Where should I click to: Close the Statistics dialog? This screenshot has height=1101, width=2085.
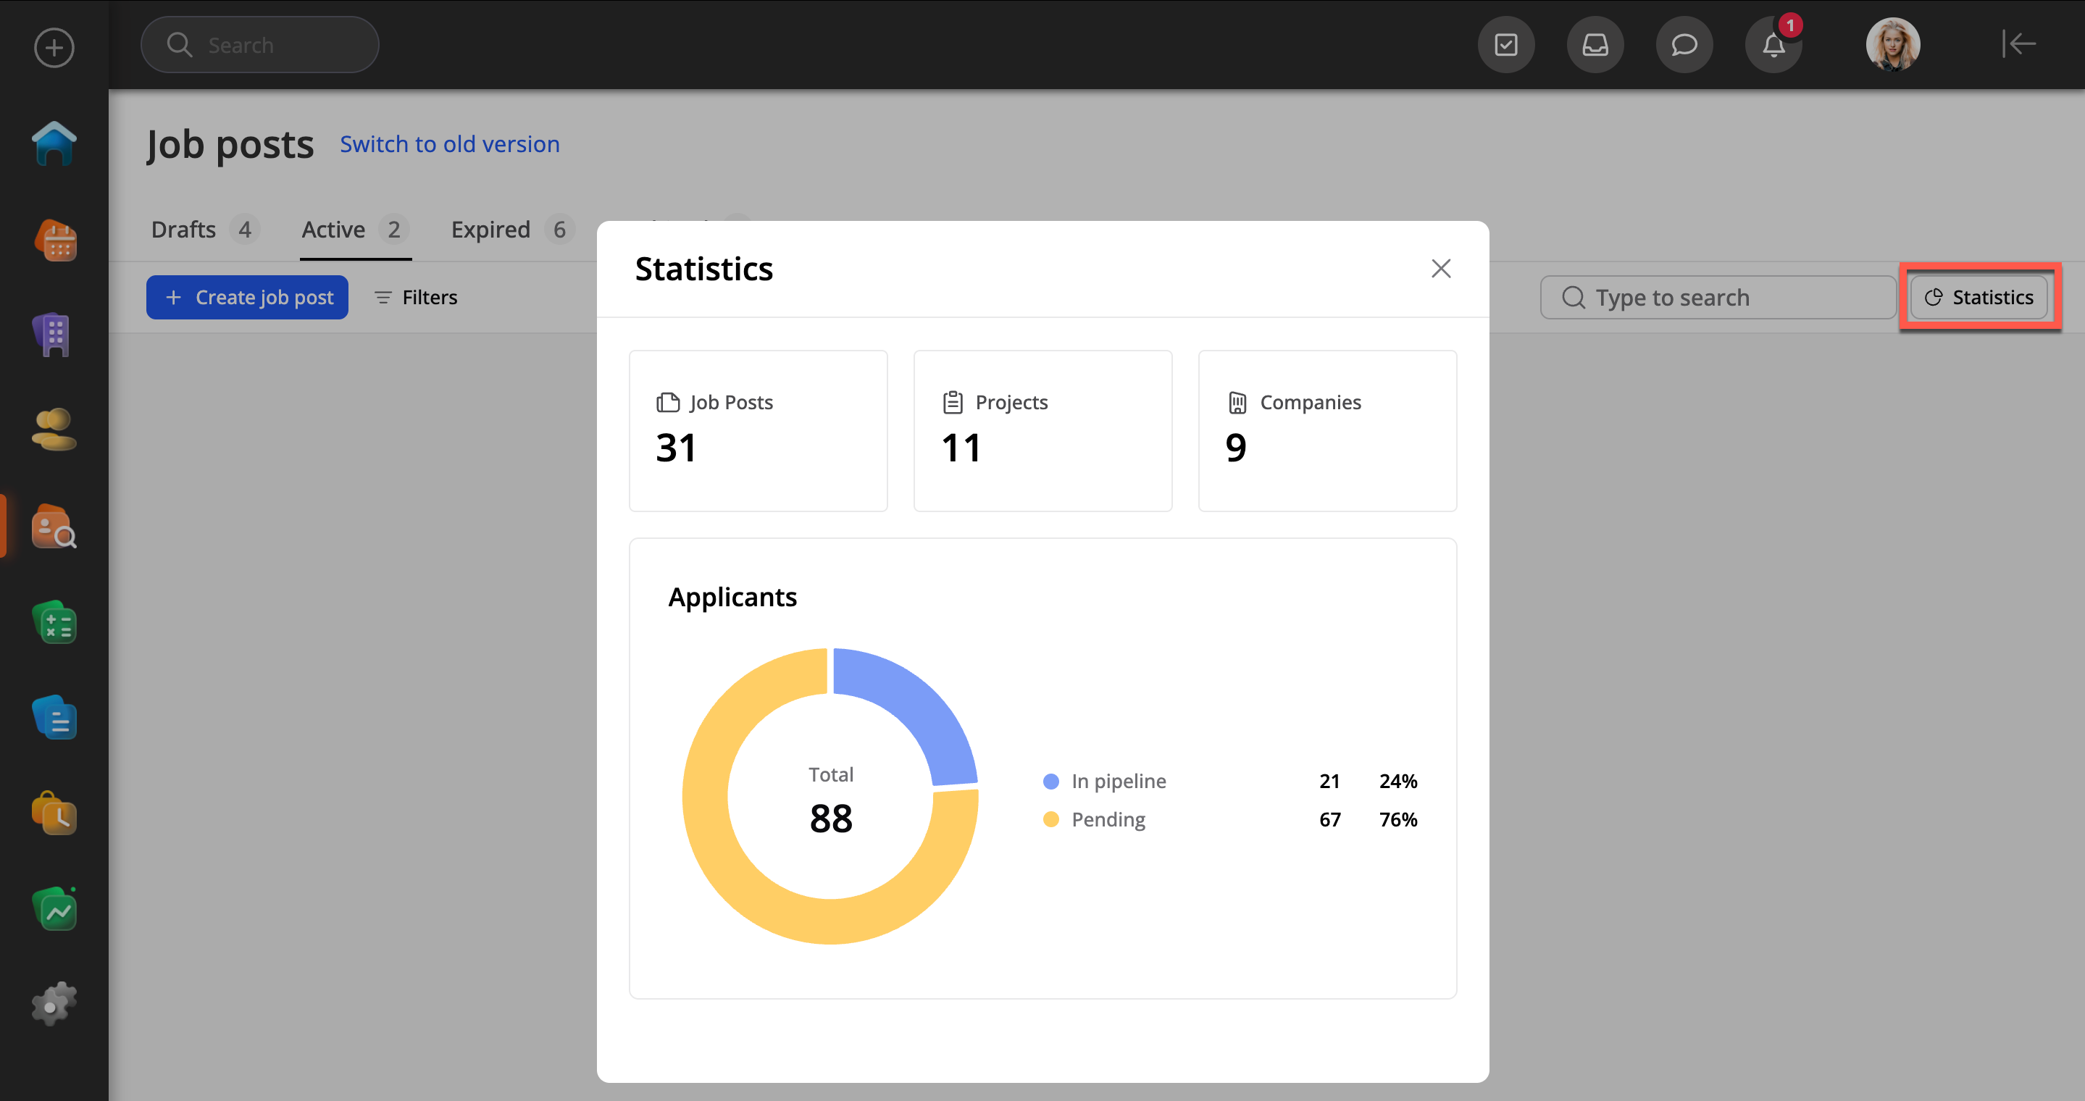(x=1440, y=269)
